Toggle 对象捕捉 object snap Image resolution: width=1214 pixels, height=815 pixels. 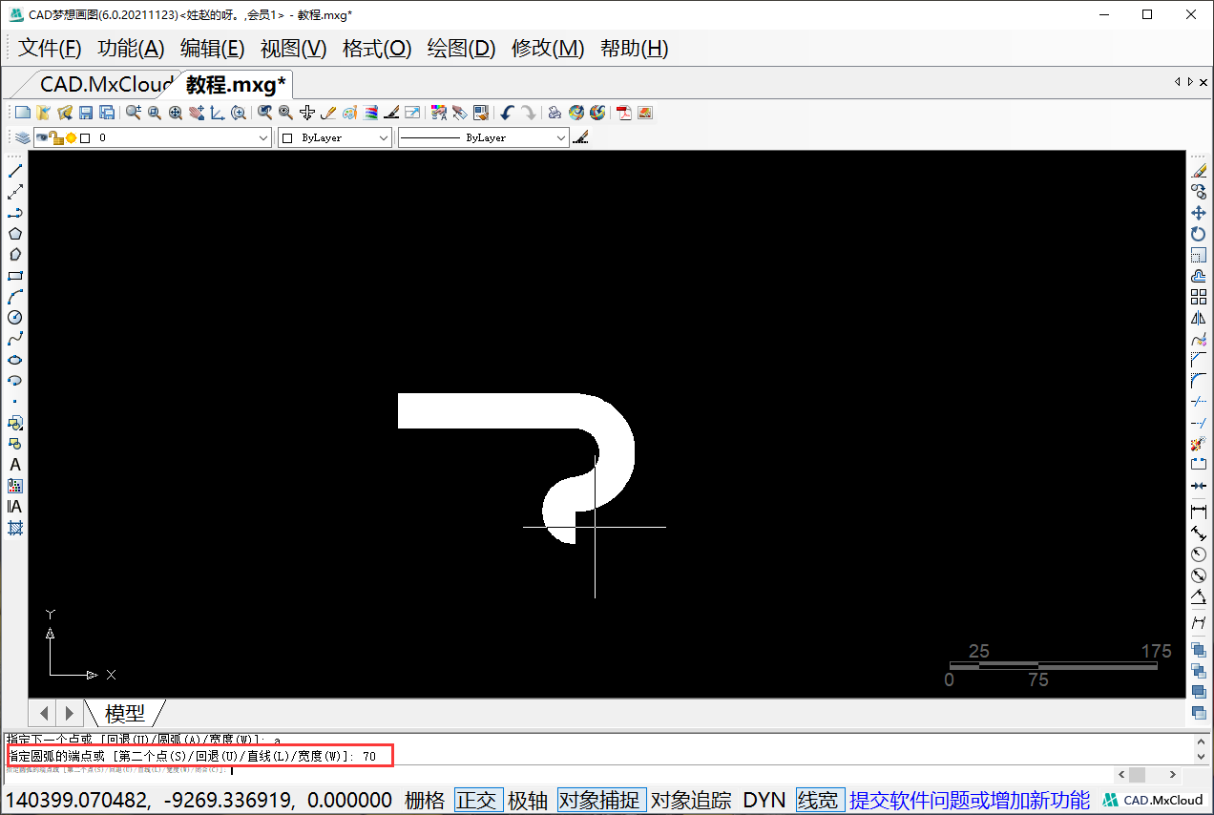(601, 800)
